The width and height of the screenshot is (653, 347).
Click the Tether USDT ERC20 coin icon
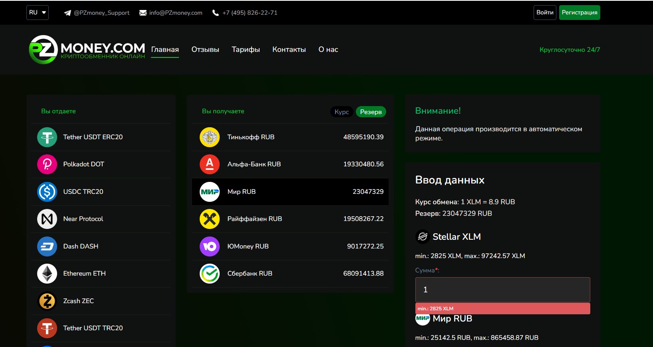[47, 137]
